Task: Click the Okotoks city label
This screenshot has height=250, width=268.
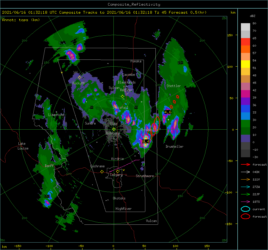Action: [x=119, y=199]
